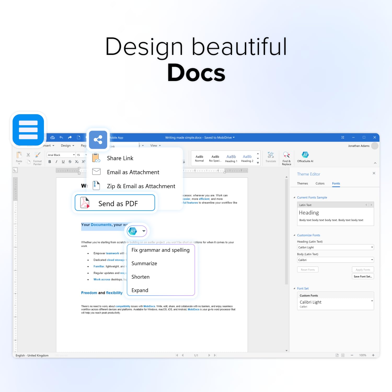Click the Apply Fonts button
Screen dimensions: 392x392
click(363, 270)
